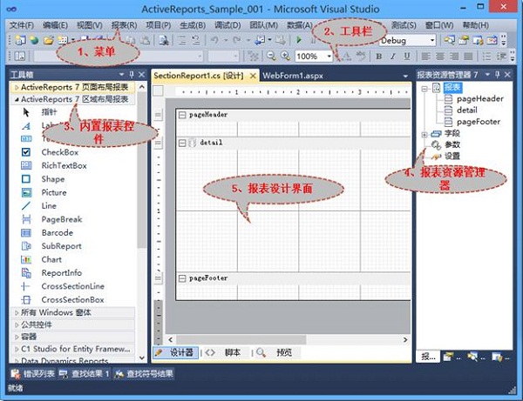Choose the ReportInfo control
The width and height of the screenshot is (523, 401).
point(61,273)
